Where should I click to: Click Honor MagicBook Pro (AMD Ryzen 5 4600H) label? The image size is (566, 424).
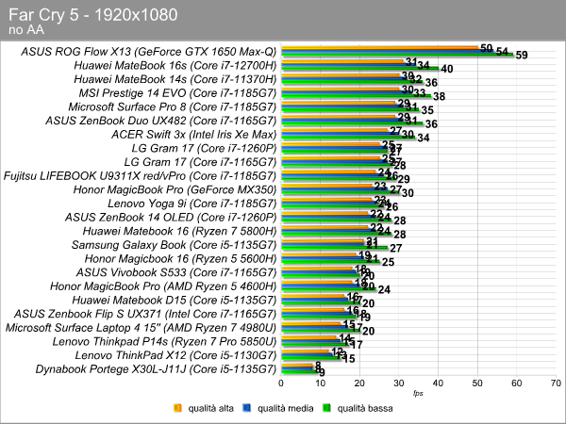163,286
